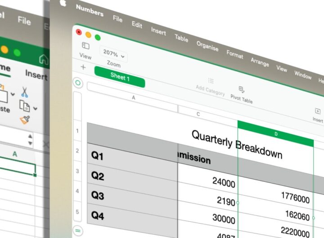Viewport: 324px width, 238px height.
Task: Open the Insert menu in Numbers
Action: pyautogui.click(x=158, y=31)
